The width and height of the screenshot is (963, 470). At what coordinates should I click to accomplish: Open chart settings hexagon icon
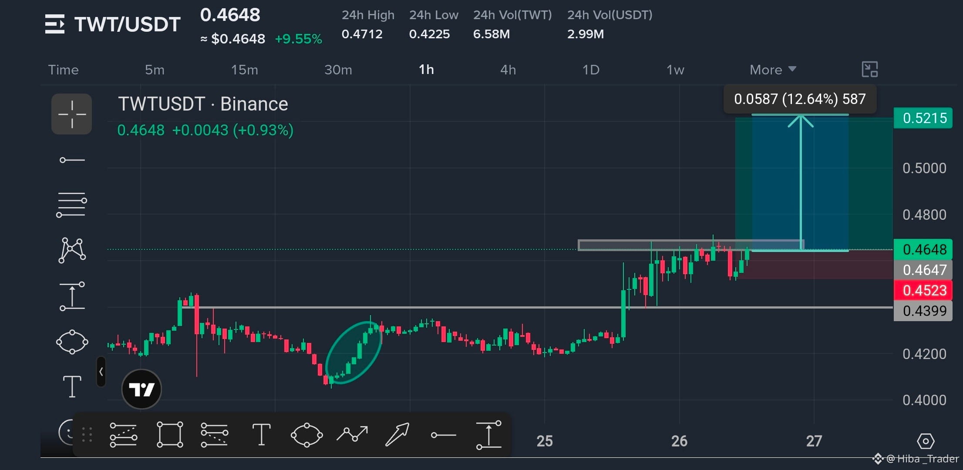926,441
